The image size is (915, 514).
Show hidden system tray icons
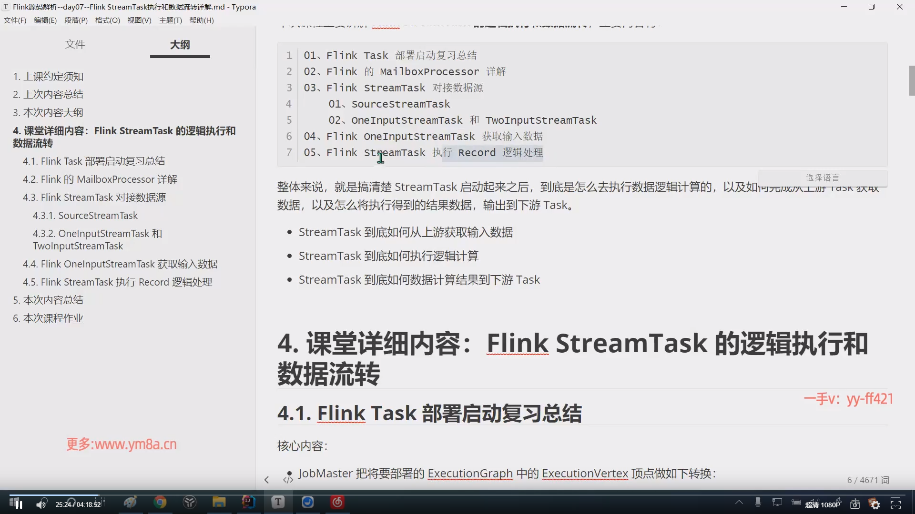click(739, 502)
